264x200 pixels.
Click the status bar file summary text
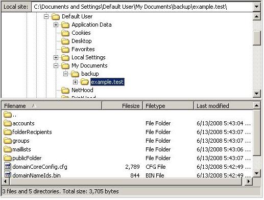coord(60,191)
